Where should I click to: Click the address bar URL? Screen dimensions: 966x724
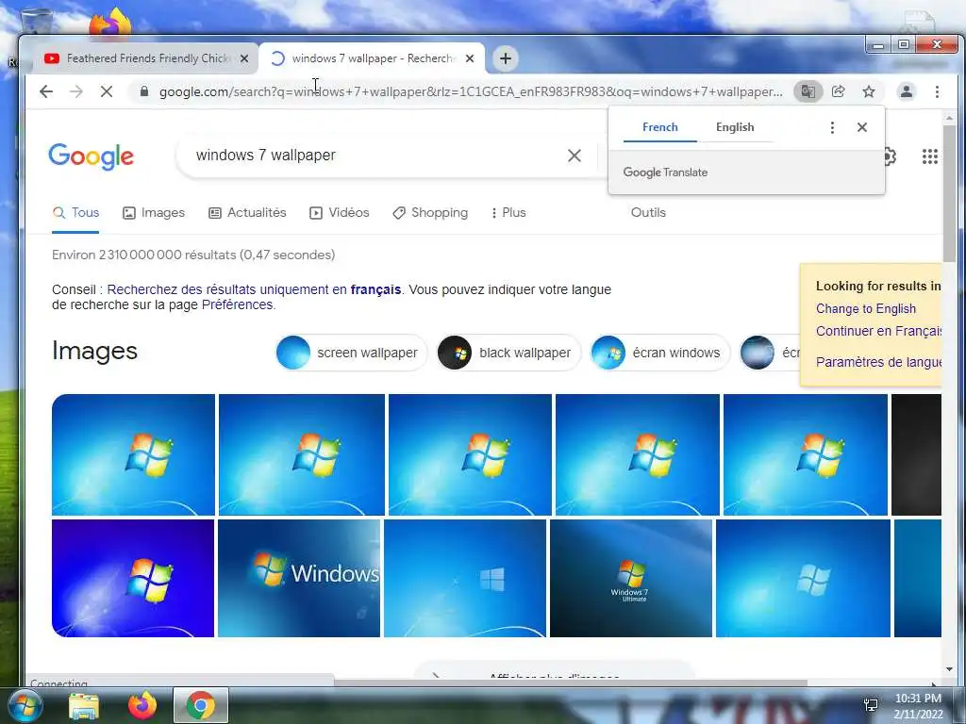pos(471,91)
